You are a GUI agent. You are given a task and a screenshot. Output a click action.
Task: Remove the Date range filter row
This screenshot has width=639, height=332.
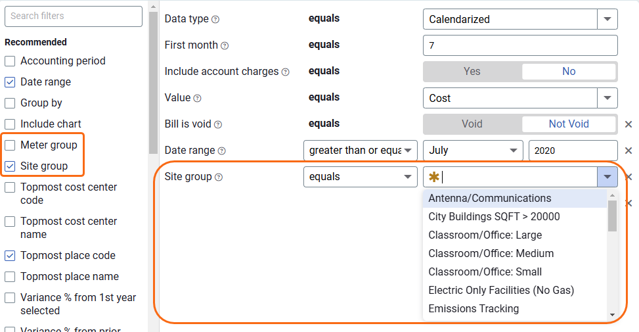[x=628, y=151]
